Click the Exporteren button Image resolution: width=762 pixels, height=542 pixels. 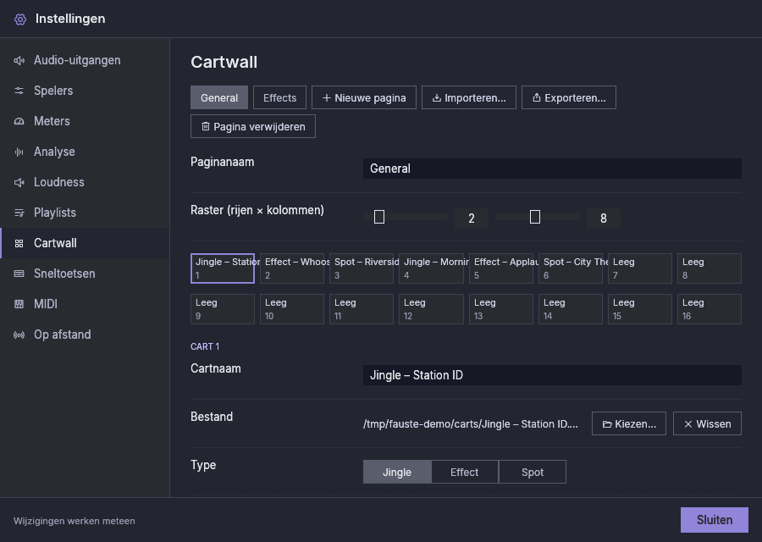point(569,97)
